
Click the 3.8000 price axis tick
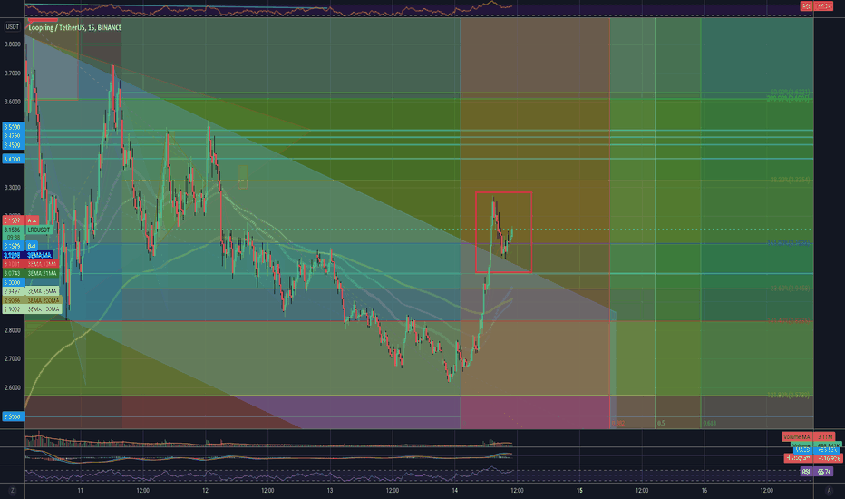point(13,44)
